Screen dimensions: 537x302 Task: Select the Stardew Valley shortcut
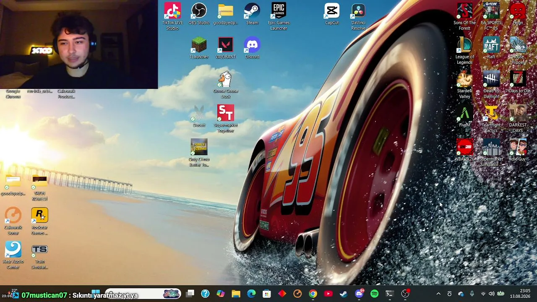(464, 85)
